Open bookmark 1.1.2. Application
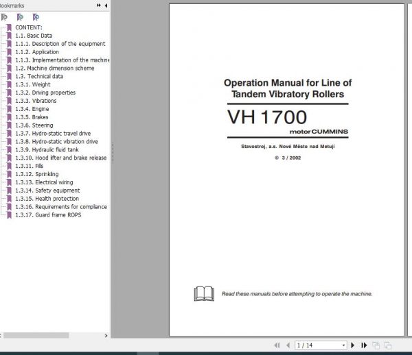 pos(37,52)
